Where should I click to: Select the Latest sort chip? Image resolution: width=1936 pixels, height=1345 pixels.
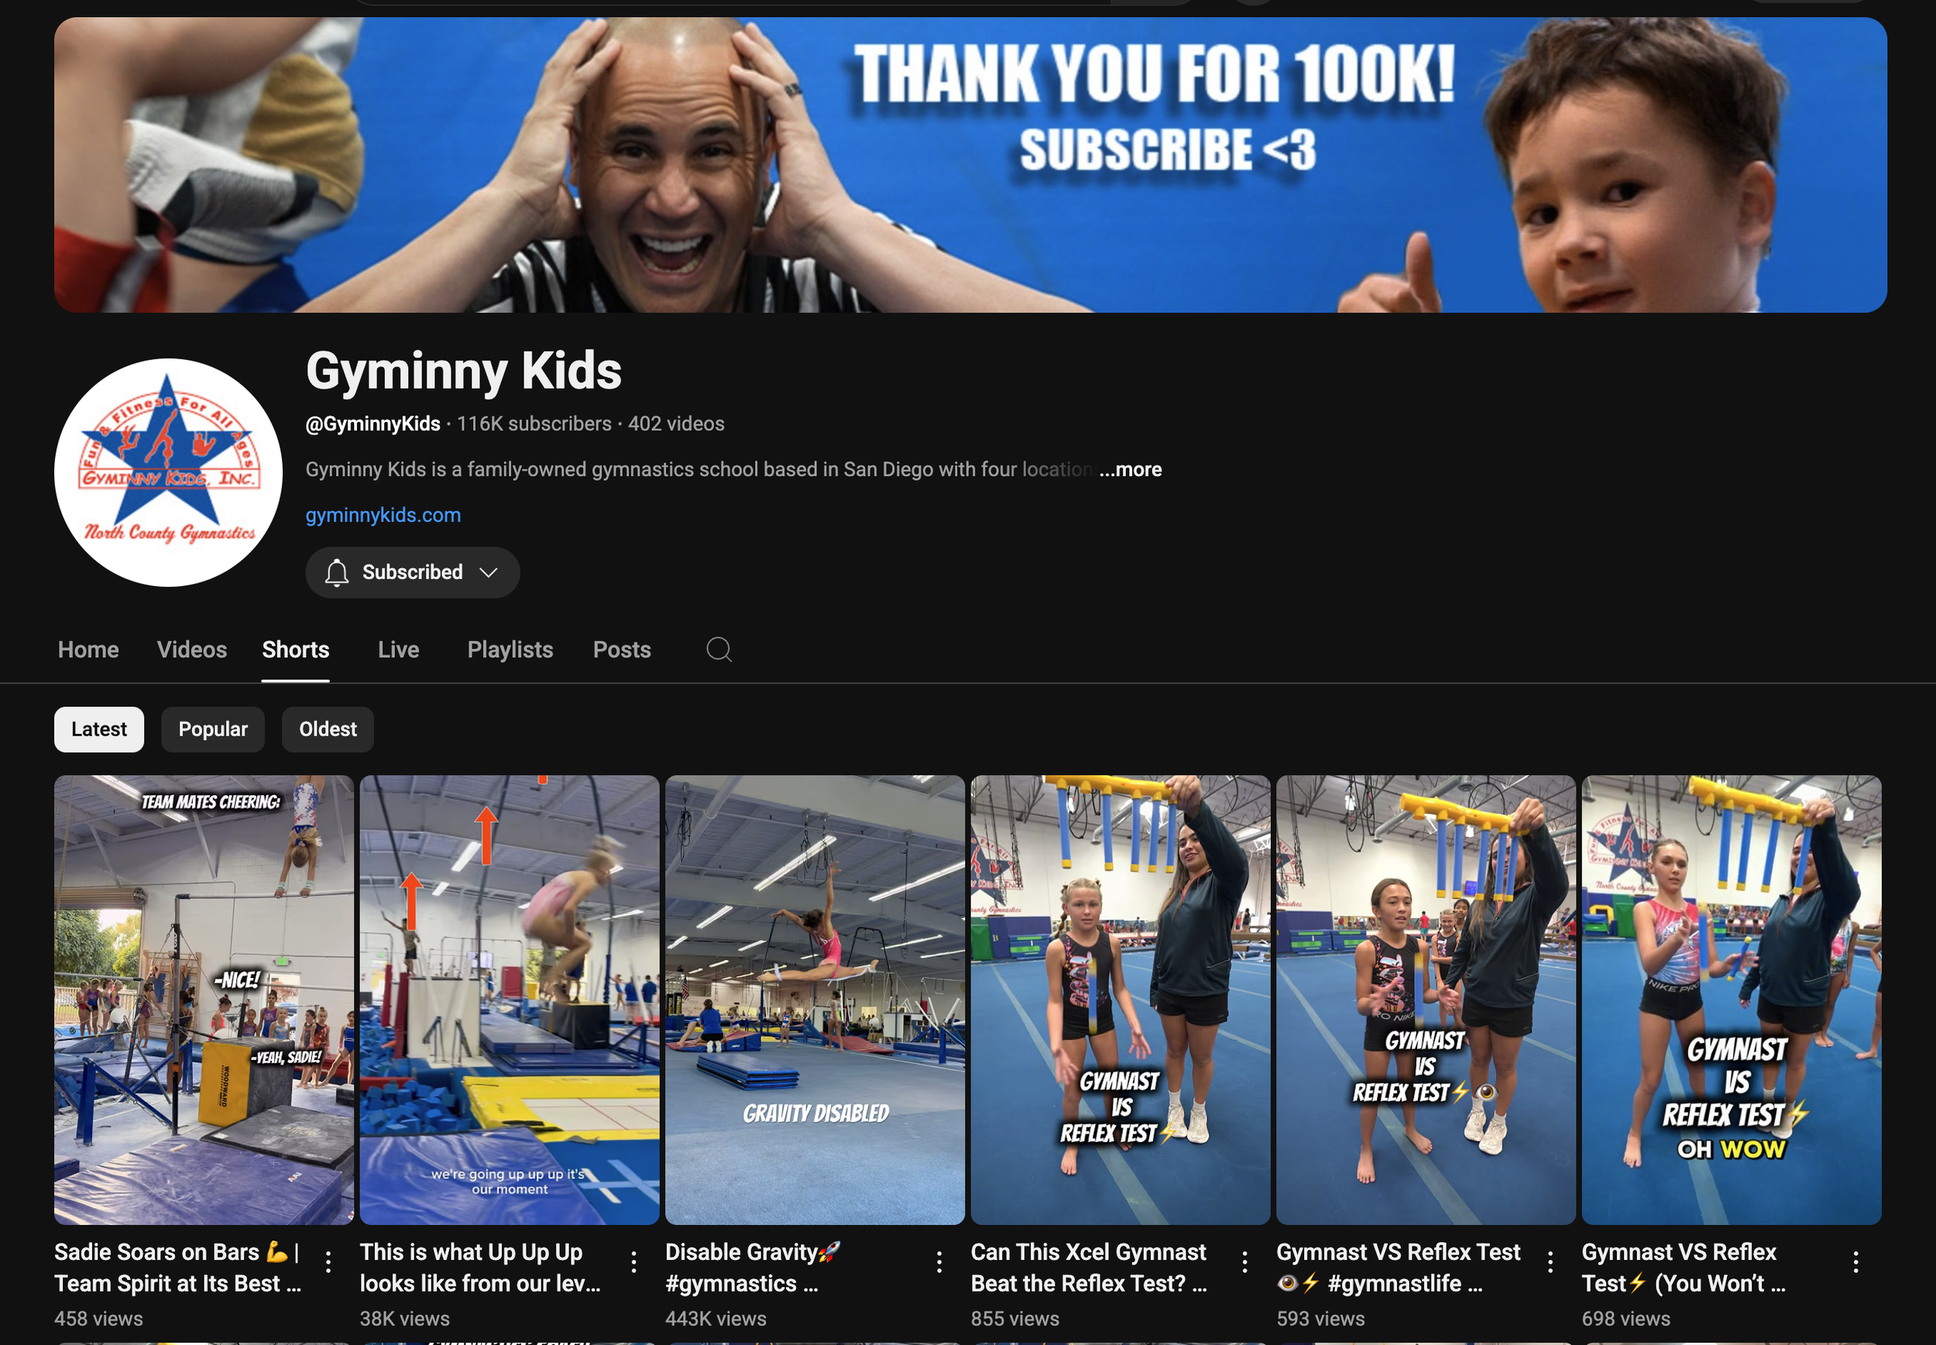(x=98, y=729)
